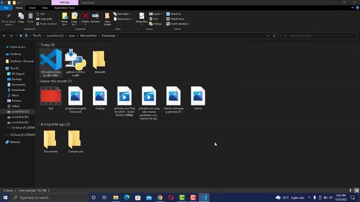Viewport: 360px width, 202px height.
Task: Select the Compressed folder
Action: point(75,141)
